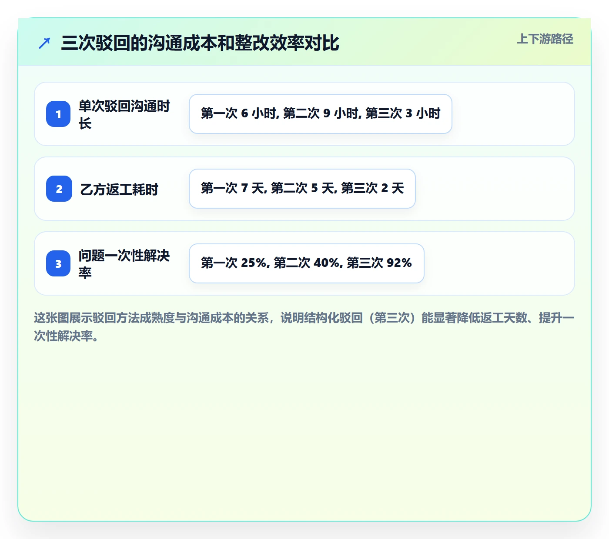Click the 单次驳回沟通时长 row label
The width and height of the screenshot is (609, 539).
click(x=124, y=114)
